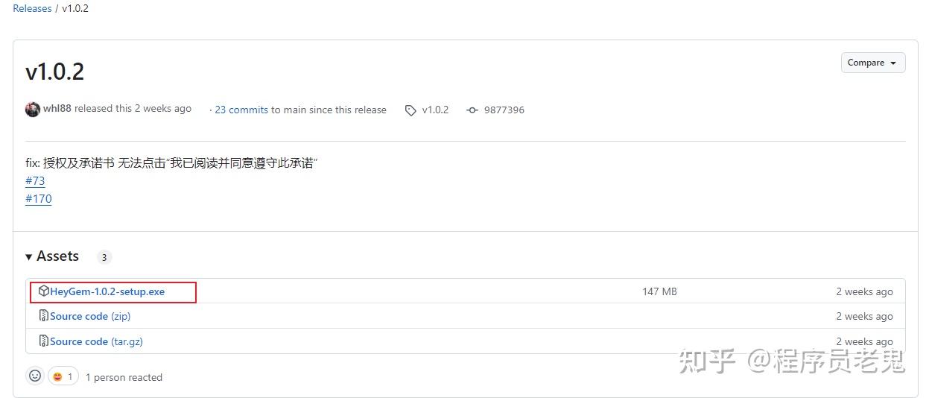Image resolution: width=929 pixels, height=398 pixels.
Task: Open whl88 profile link
Action: click(57, 109)
